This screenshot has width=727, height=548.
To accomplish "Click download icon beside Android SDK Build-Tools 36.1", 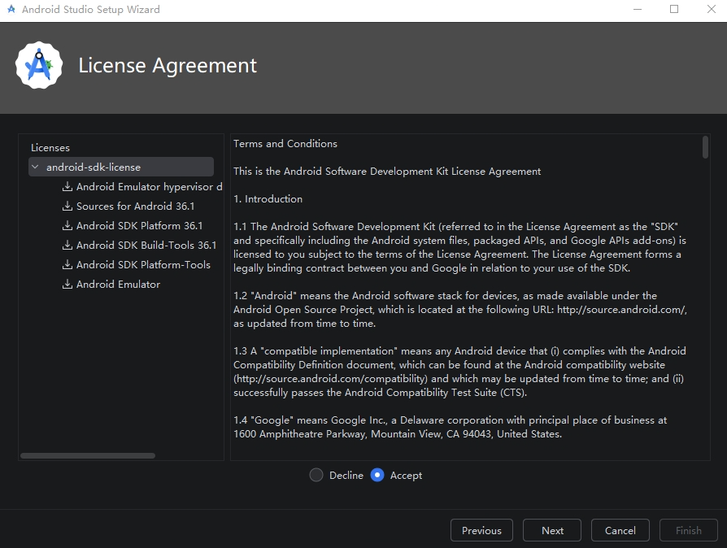I will pos(67,245).
